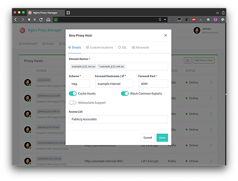Click the STATUS column header
The height and width of the screenshot is (181, 238).
tap(190, 71)
